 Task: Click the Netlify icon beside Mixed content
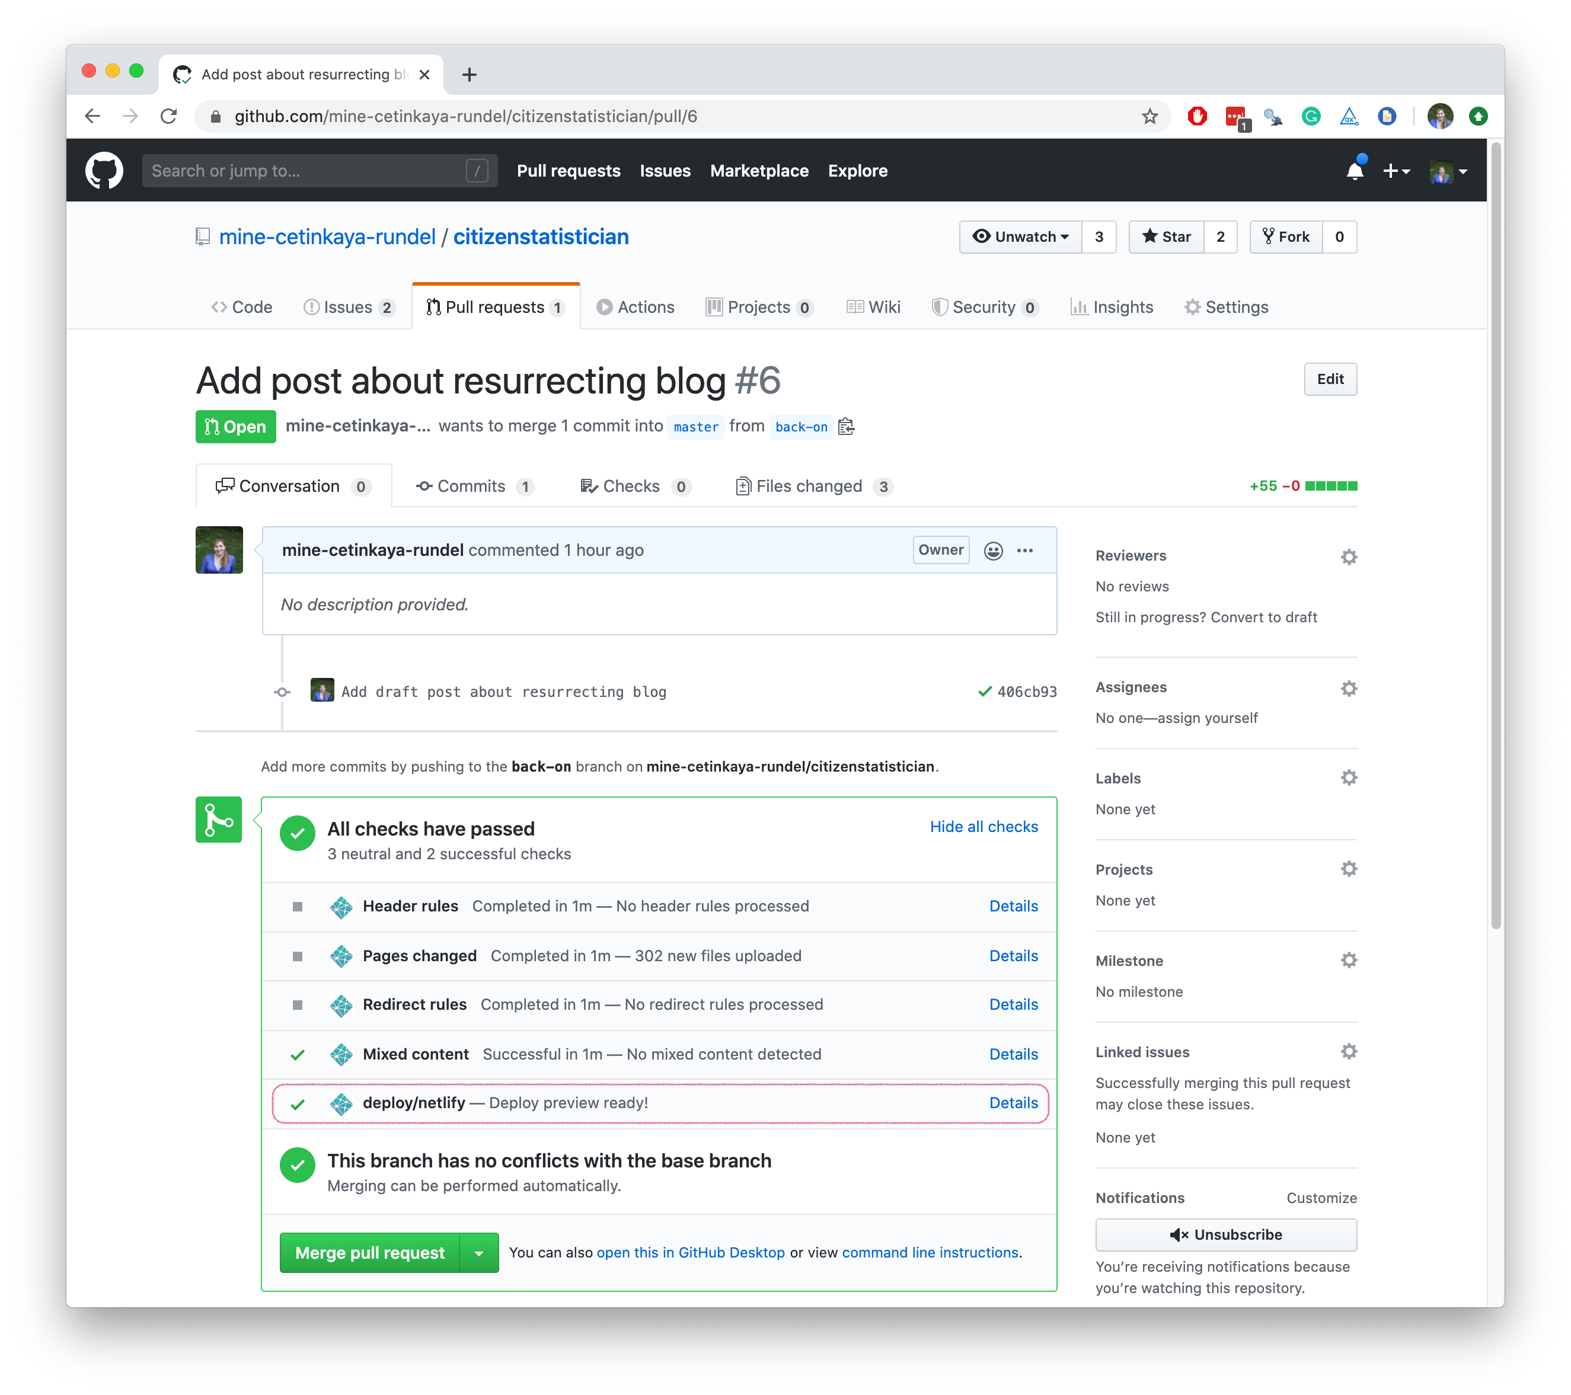click(340, 1055)
